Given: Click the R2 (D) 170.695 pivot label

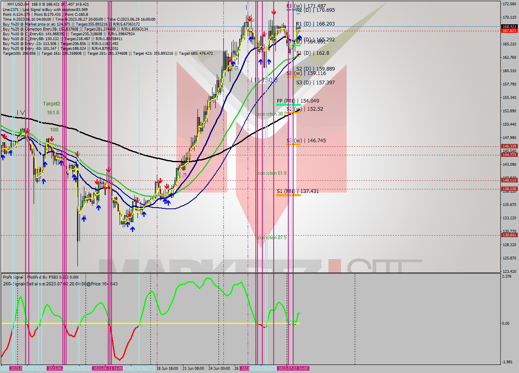Looking at the screenshot, I should (x=315, y=10).
